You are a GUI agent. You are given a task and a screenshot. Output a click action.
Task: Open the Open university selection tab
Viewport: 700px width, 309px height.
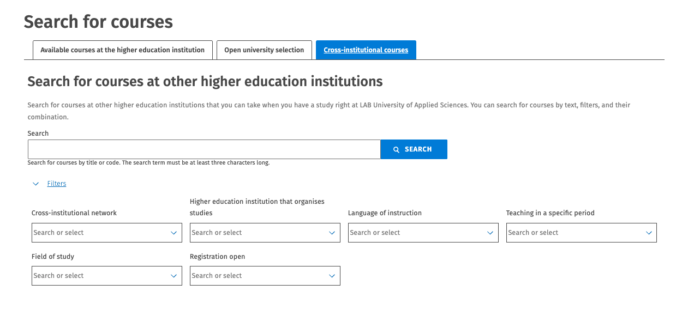point(264,50)
